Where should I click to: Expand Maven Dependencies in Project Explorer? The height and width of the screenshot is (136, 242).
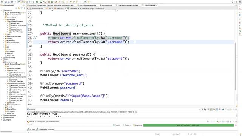point(3,15)
